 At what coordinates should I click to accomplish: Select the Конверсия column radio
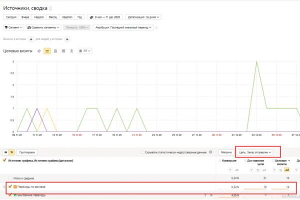(220, 161)
